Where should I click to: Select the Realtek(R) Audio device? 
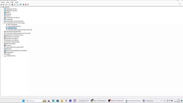pyautogui.click(x=12, y=28)
